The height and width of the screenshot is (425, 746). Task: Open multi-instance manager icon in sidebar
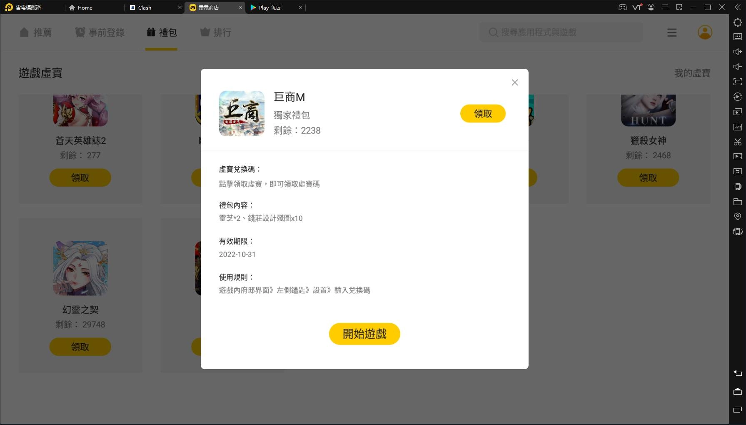coord(737,112)
